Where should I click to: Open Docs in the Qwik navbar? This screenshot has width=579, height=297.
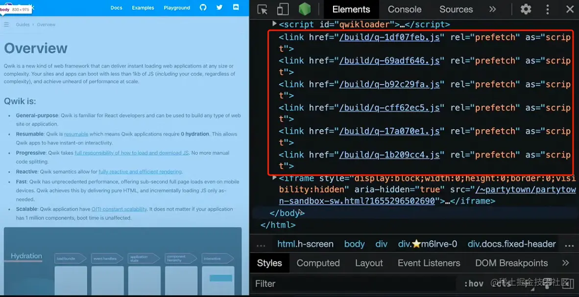[116, 8]
